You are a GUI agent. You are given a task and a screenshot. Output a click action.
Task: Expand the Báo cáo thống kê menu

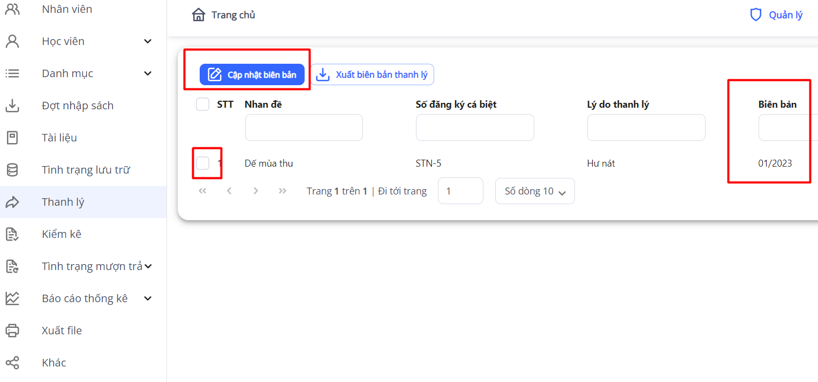coord(148,298)
